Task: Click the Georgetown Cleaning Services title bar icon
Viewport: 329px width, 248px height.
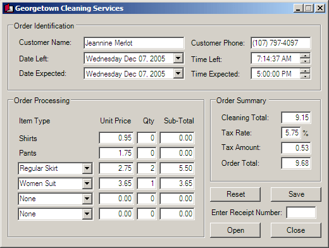Action: pyautogui.click(x=8, y=8)
